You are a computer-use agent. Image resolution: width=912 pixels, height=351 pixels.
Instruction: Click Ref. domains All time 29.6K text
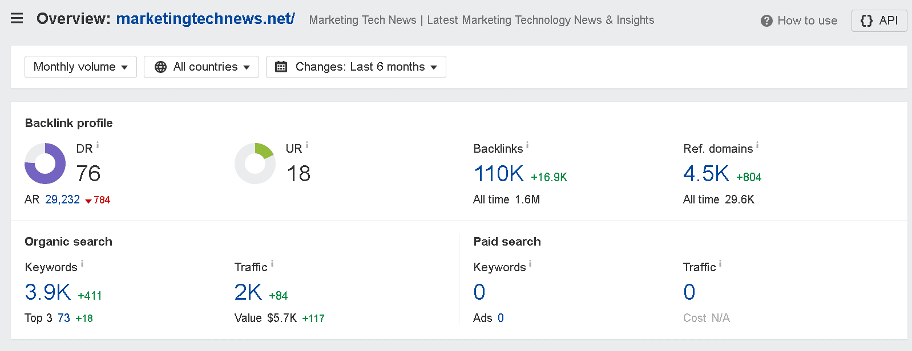coord(719,199)
